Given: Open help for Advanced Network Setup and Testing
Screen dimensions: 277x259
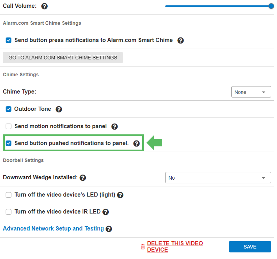Looking at the screenshot, I should 108,229.
